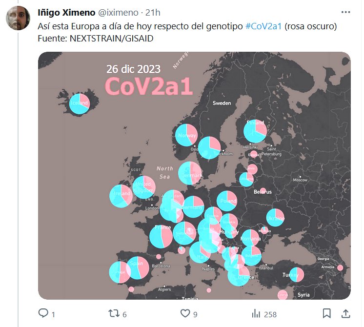Click the Finland pie chart on map
The height and width of the screenshot is (327, 364).
click(255, 130)
